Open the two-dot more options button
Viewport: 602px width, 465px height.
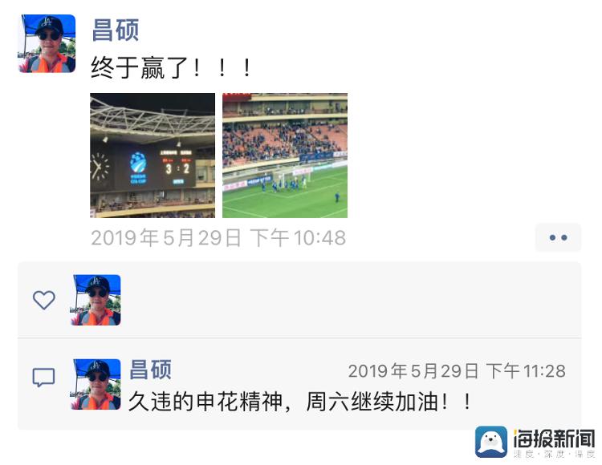[558, 237]
